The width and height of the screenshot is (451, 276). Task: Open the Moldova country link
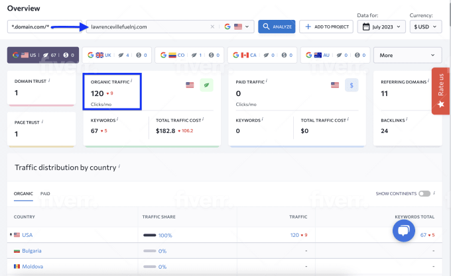point(32,267)
